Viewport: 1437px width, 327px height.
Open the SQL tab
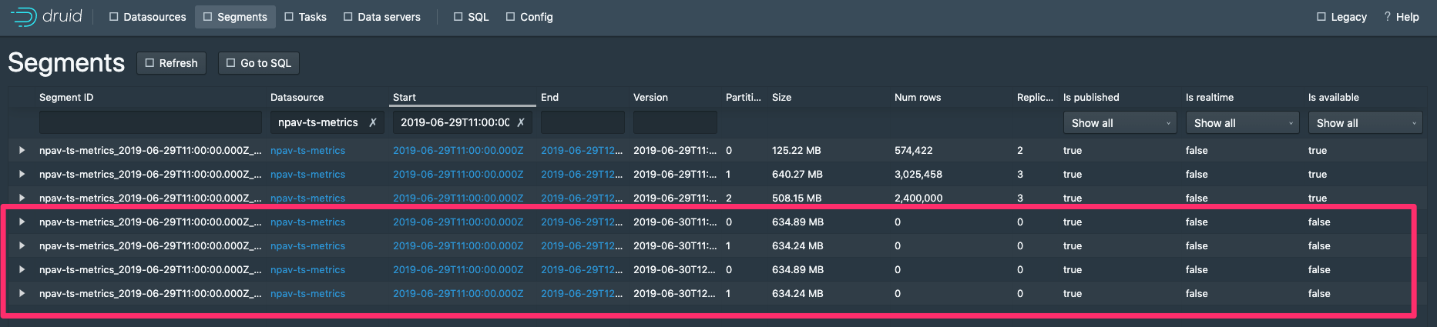[471, 17]
